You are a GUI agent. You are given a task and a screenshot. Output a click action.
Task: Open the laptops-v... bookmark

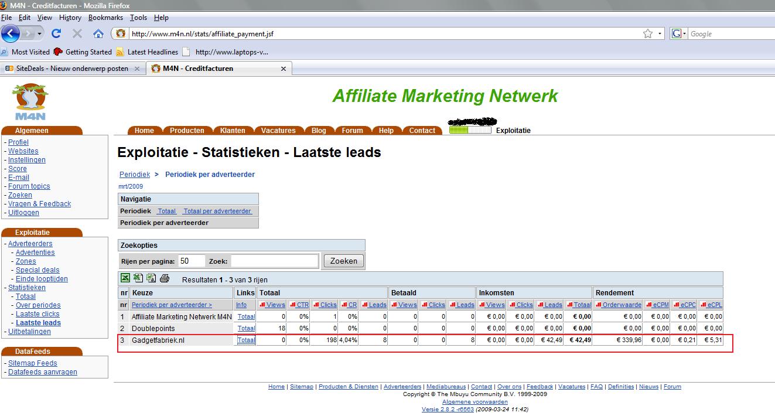[x=226, y=52]
